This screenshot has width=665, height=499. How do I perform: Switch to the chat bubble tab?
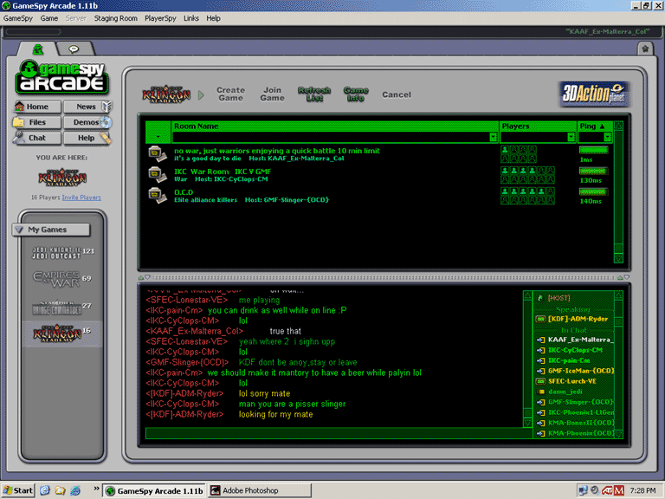pos(74,49)
